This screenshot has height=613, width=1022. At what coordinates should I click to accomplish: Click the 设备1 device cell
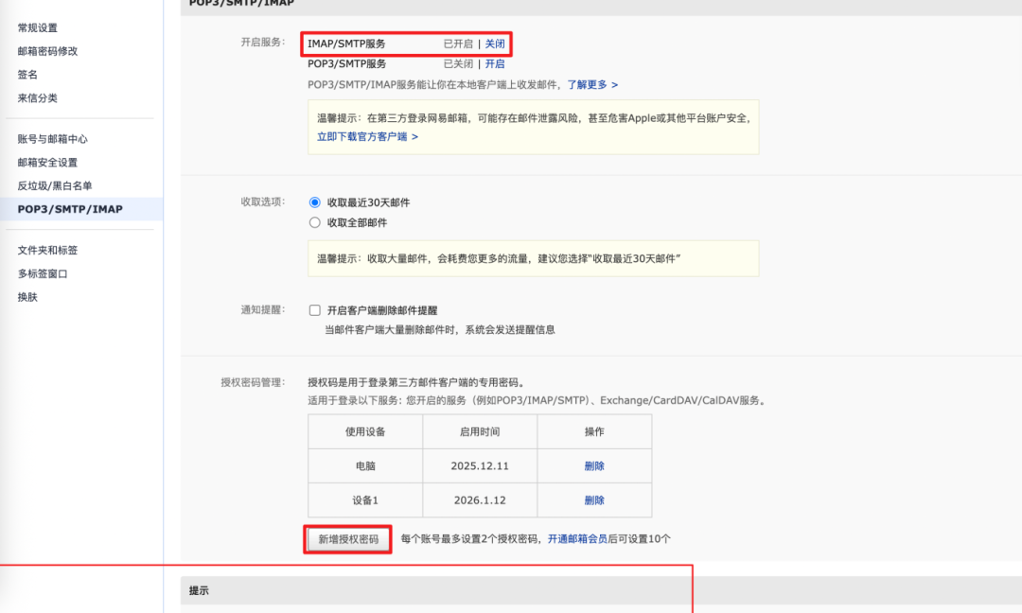pyautogui.click(x=365, y=501)
